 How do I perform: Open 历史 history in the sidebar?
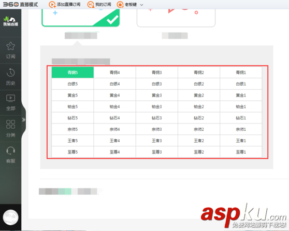click(x=10, y=77)
